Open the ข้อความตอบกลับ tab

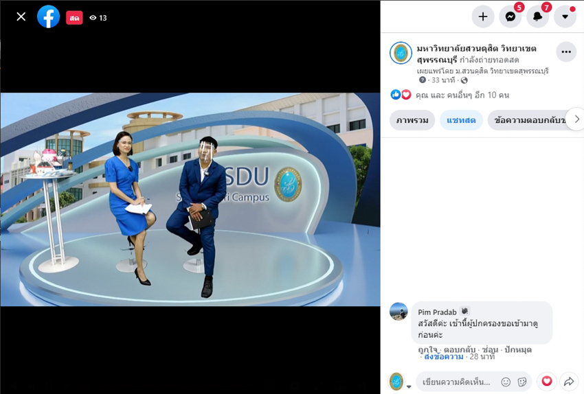[x=529, y=120]
